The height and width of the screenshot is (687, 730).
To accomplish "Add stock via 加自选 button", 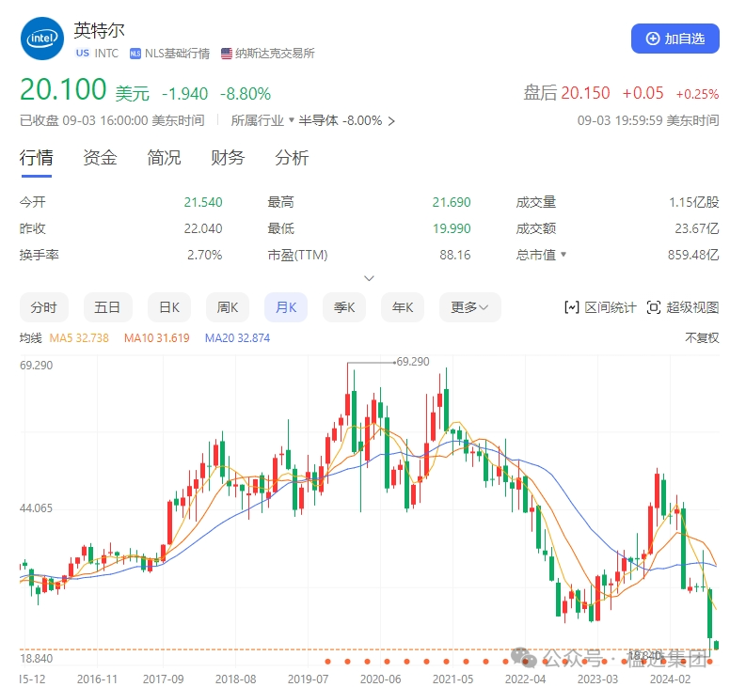I will tap(675, 39).
